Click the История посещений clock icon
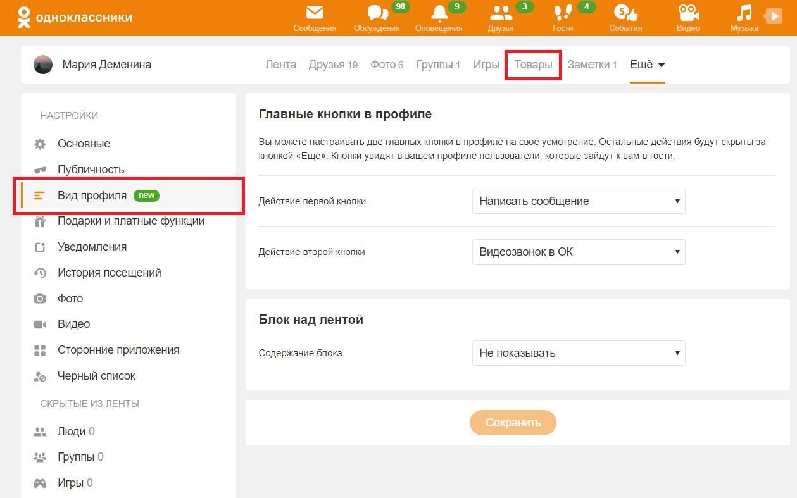This screenshot has width=797, height=498. point(40,273)
